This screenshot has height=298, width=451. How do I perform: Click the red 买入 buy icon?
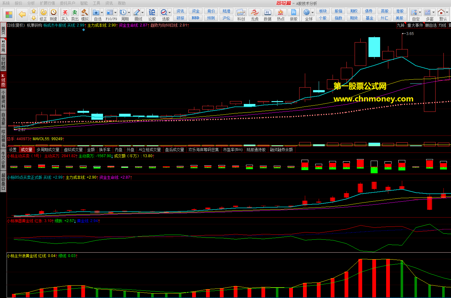65,12
